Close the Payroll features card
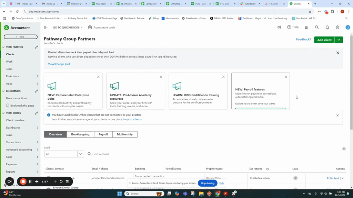The image size is (353, 198). [286, 77]
